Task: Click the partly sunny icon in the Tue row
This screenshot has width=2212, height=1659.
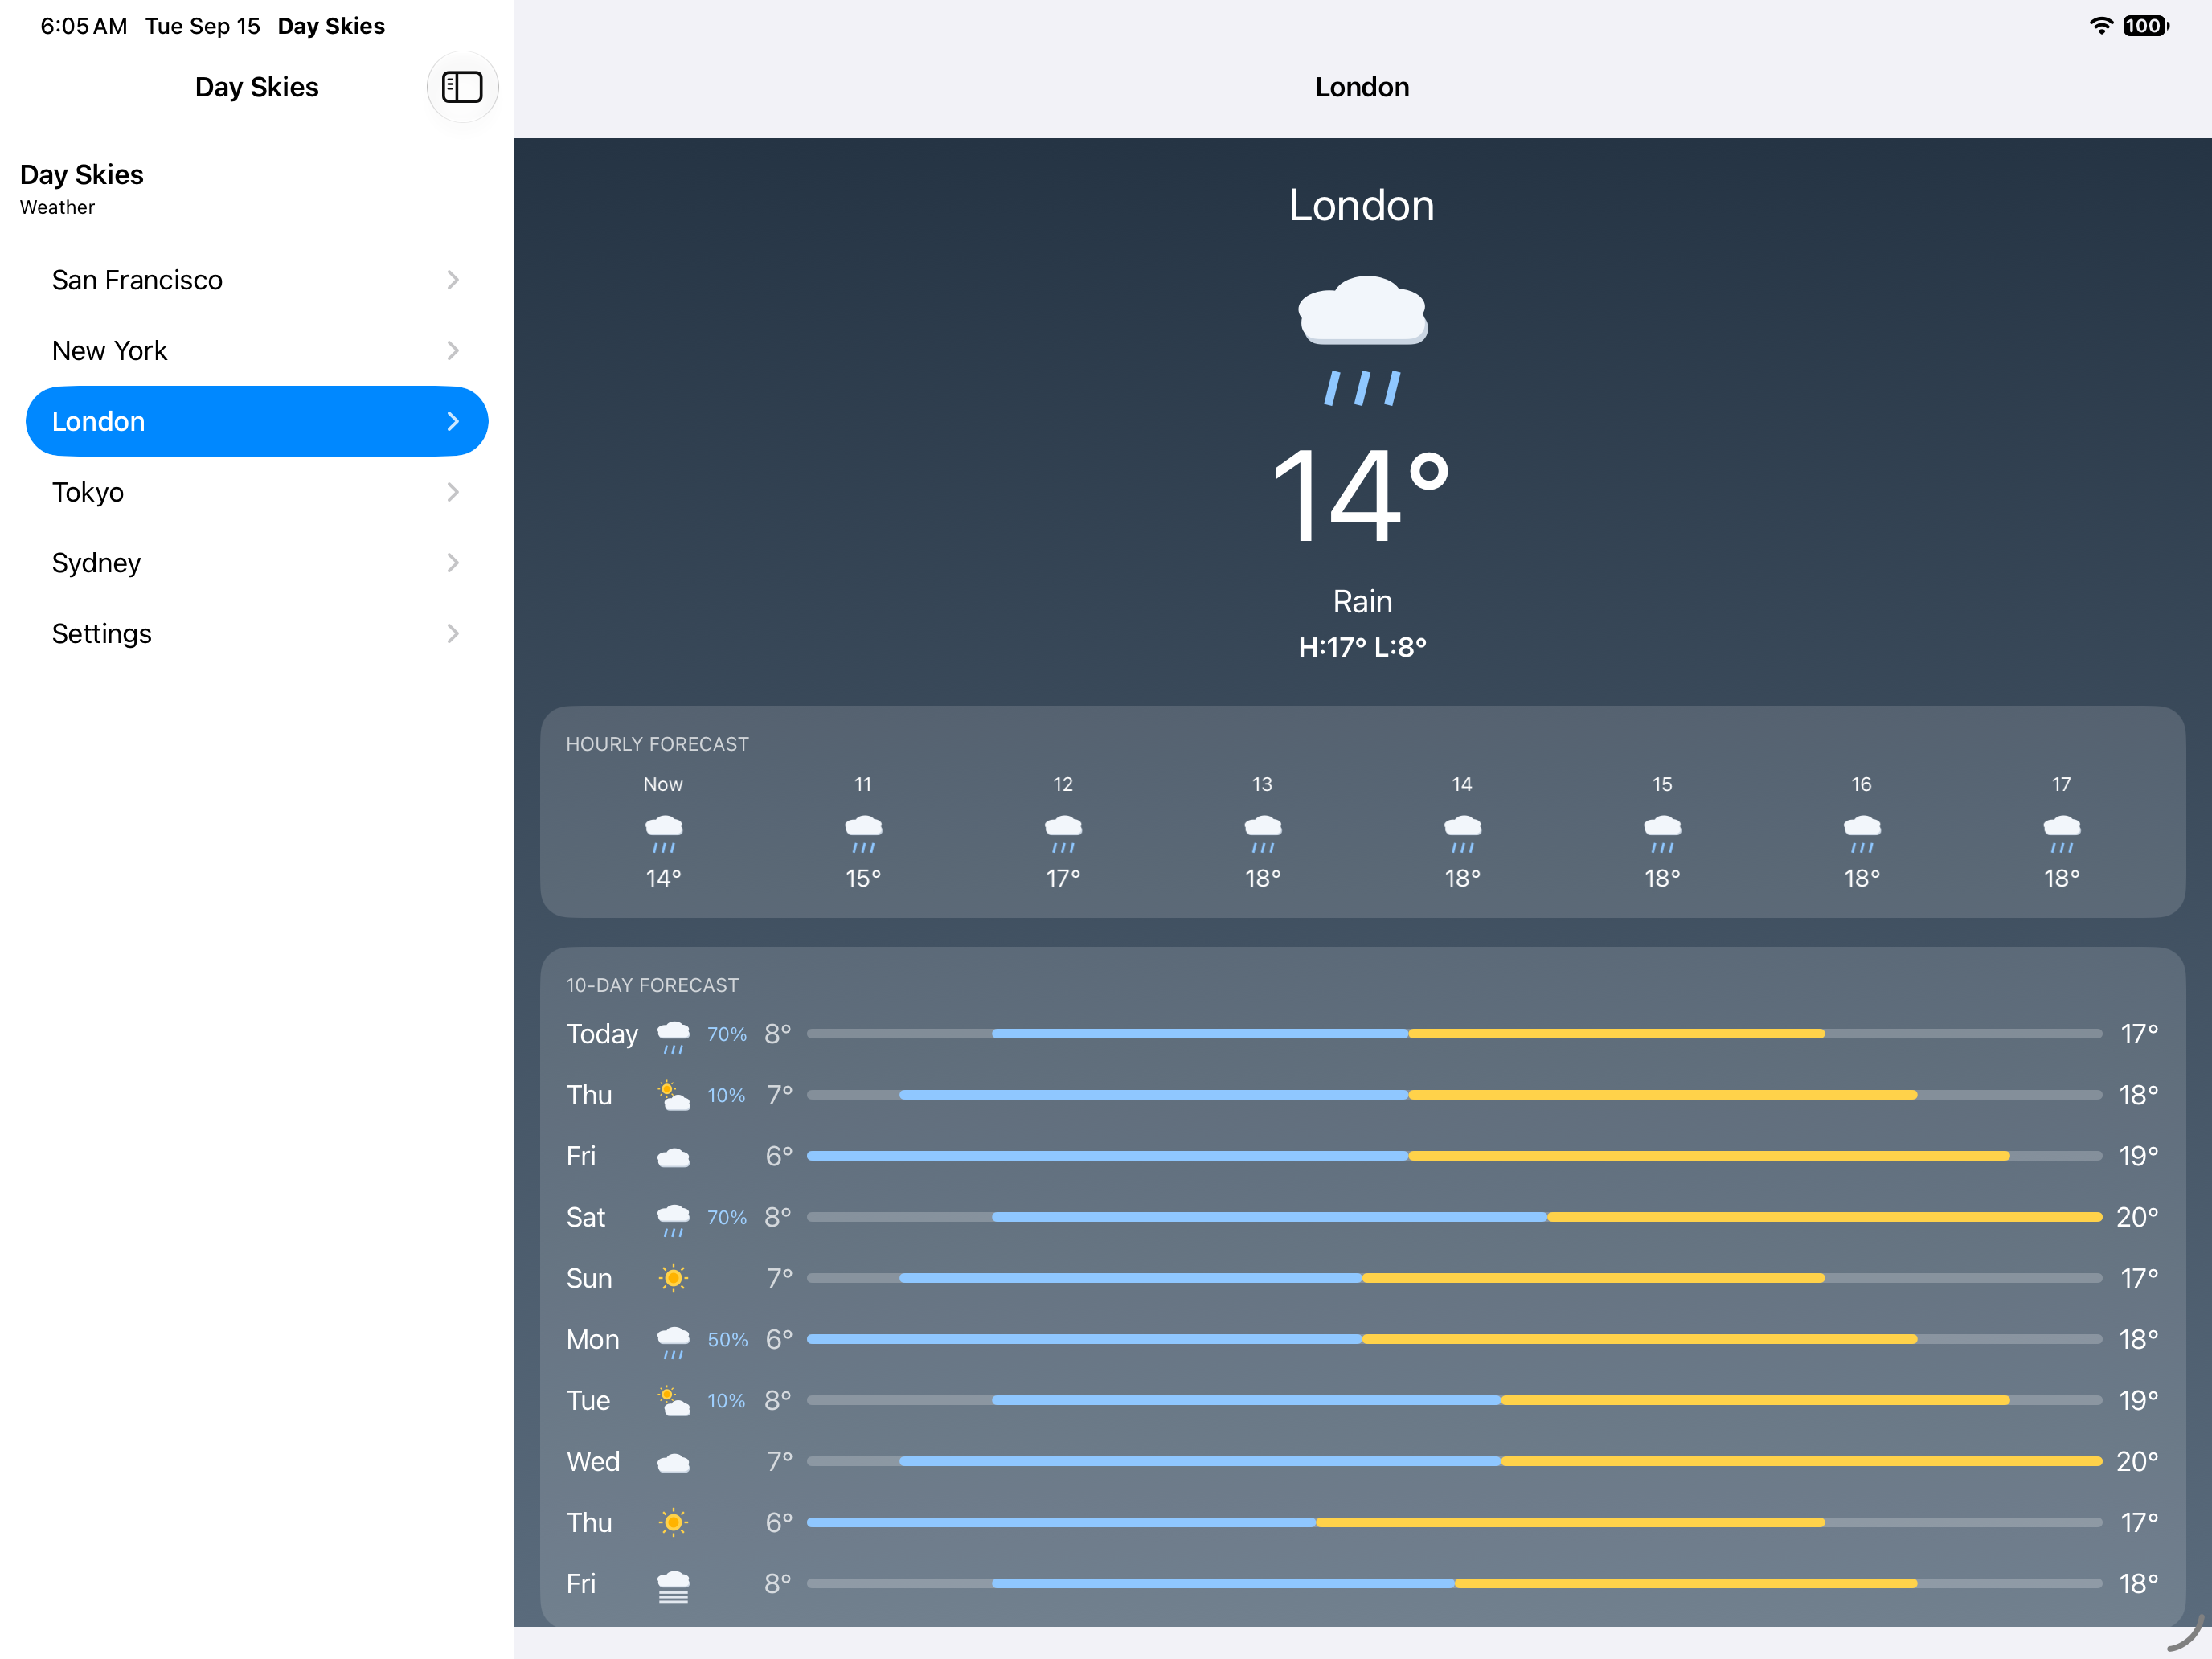Action: click(673, 1401)
